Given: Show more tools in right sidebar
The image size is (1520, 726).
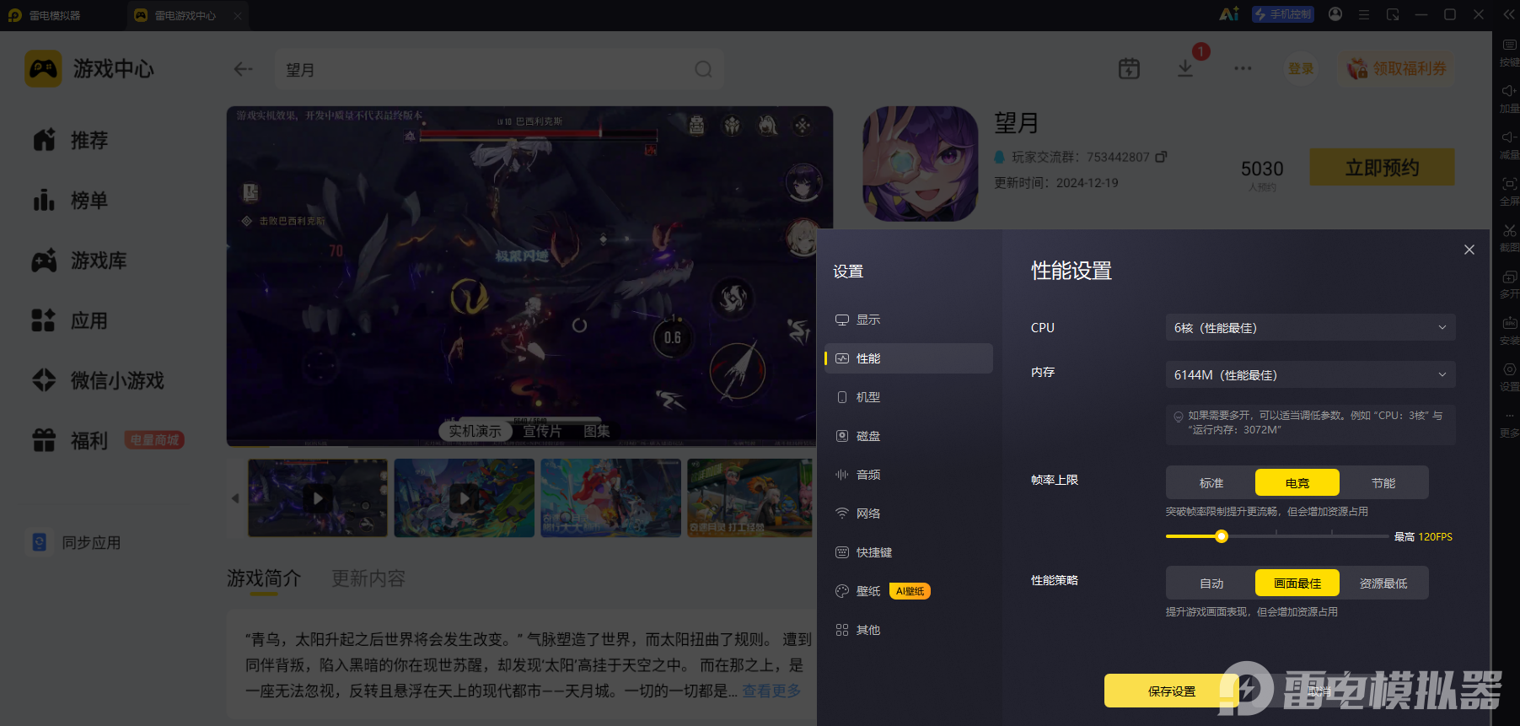Looking at the screenshot, I should coord(1509,423).
